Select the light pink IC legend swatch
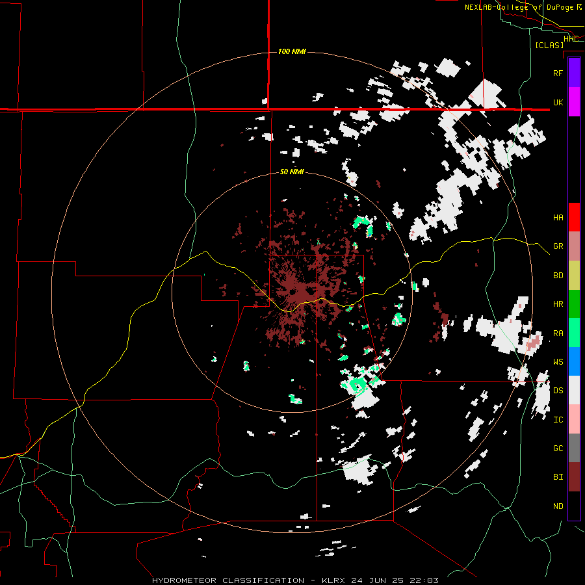 point(574,419)
